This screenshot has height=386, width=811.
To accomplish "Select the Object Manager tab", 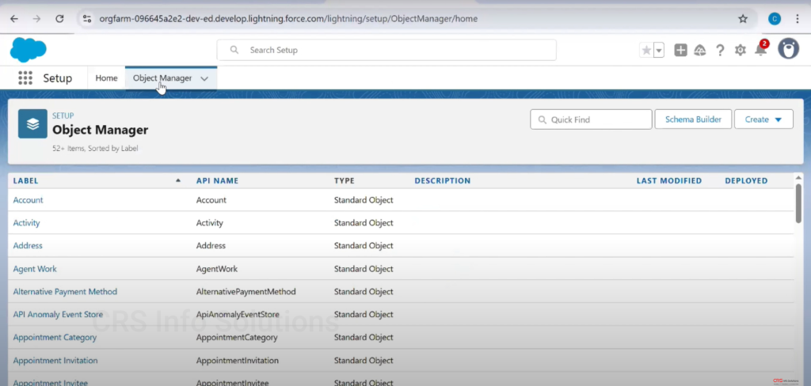I will tap(162, 78).
